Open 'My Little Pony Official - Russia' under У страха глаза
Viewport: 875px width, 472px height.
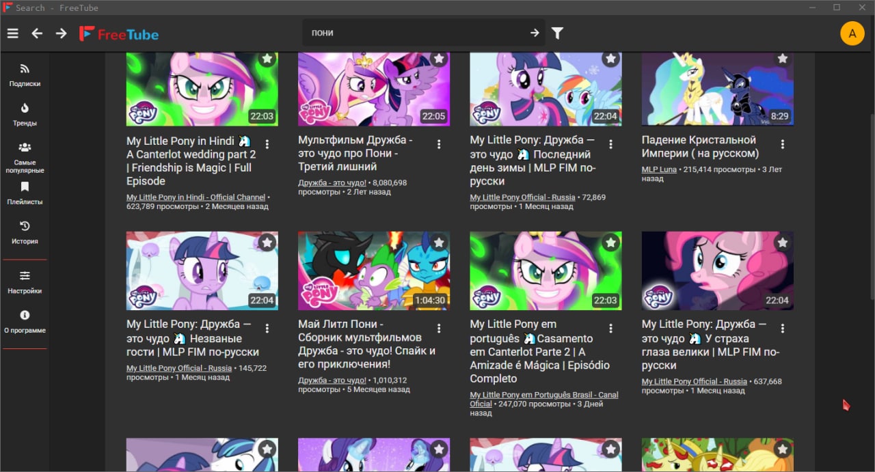click(695, 382)
